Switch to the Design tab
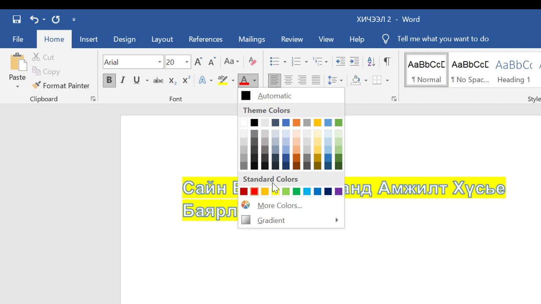 (x=124, y=39)
